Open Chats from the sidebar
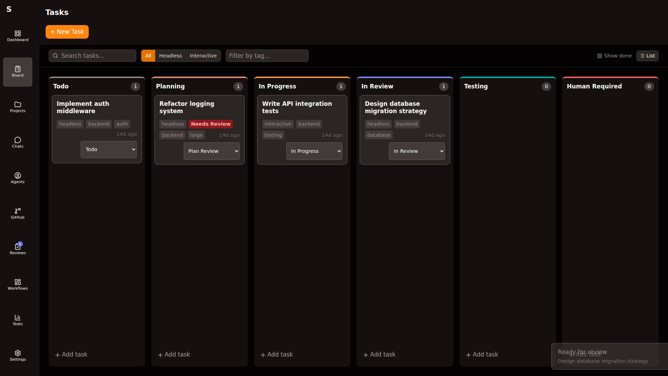Image resolution: width=668 pixels, height=376 pixels. click(x=17, y=142)
